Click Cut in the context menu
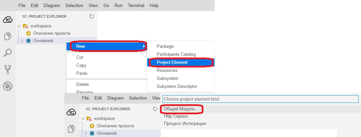The image size is (361, 137). coord(80,57)
